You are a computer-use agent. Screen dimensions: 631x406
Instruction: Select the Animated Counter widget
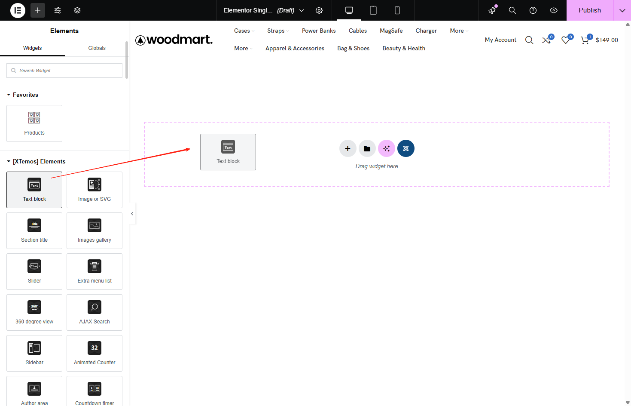(94, 353)
